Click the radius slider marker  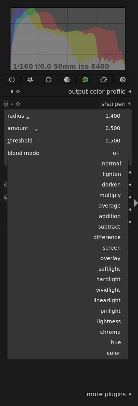[x=28, y=117]
